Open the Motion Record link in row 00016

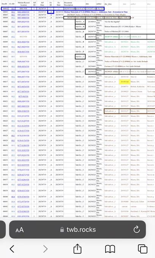coord(24,77)
